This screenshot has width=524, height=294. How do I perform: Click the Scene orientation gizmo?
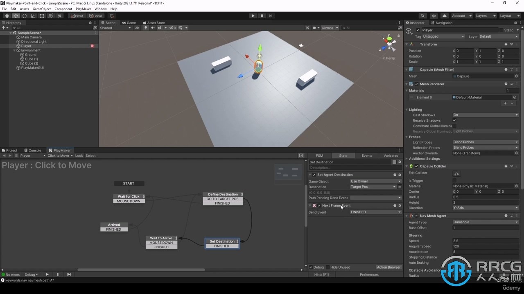pyautogui.click(x=388, y=44)
